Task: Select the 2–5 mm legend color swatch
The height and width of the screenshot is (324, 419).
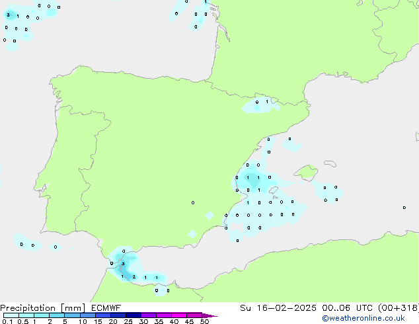Action: click(x=57, y=315)
